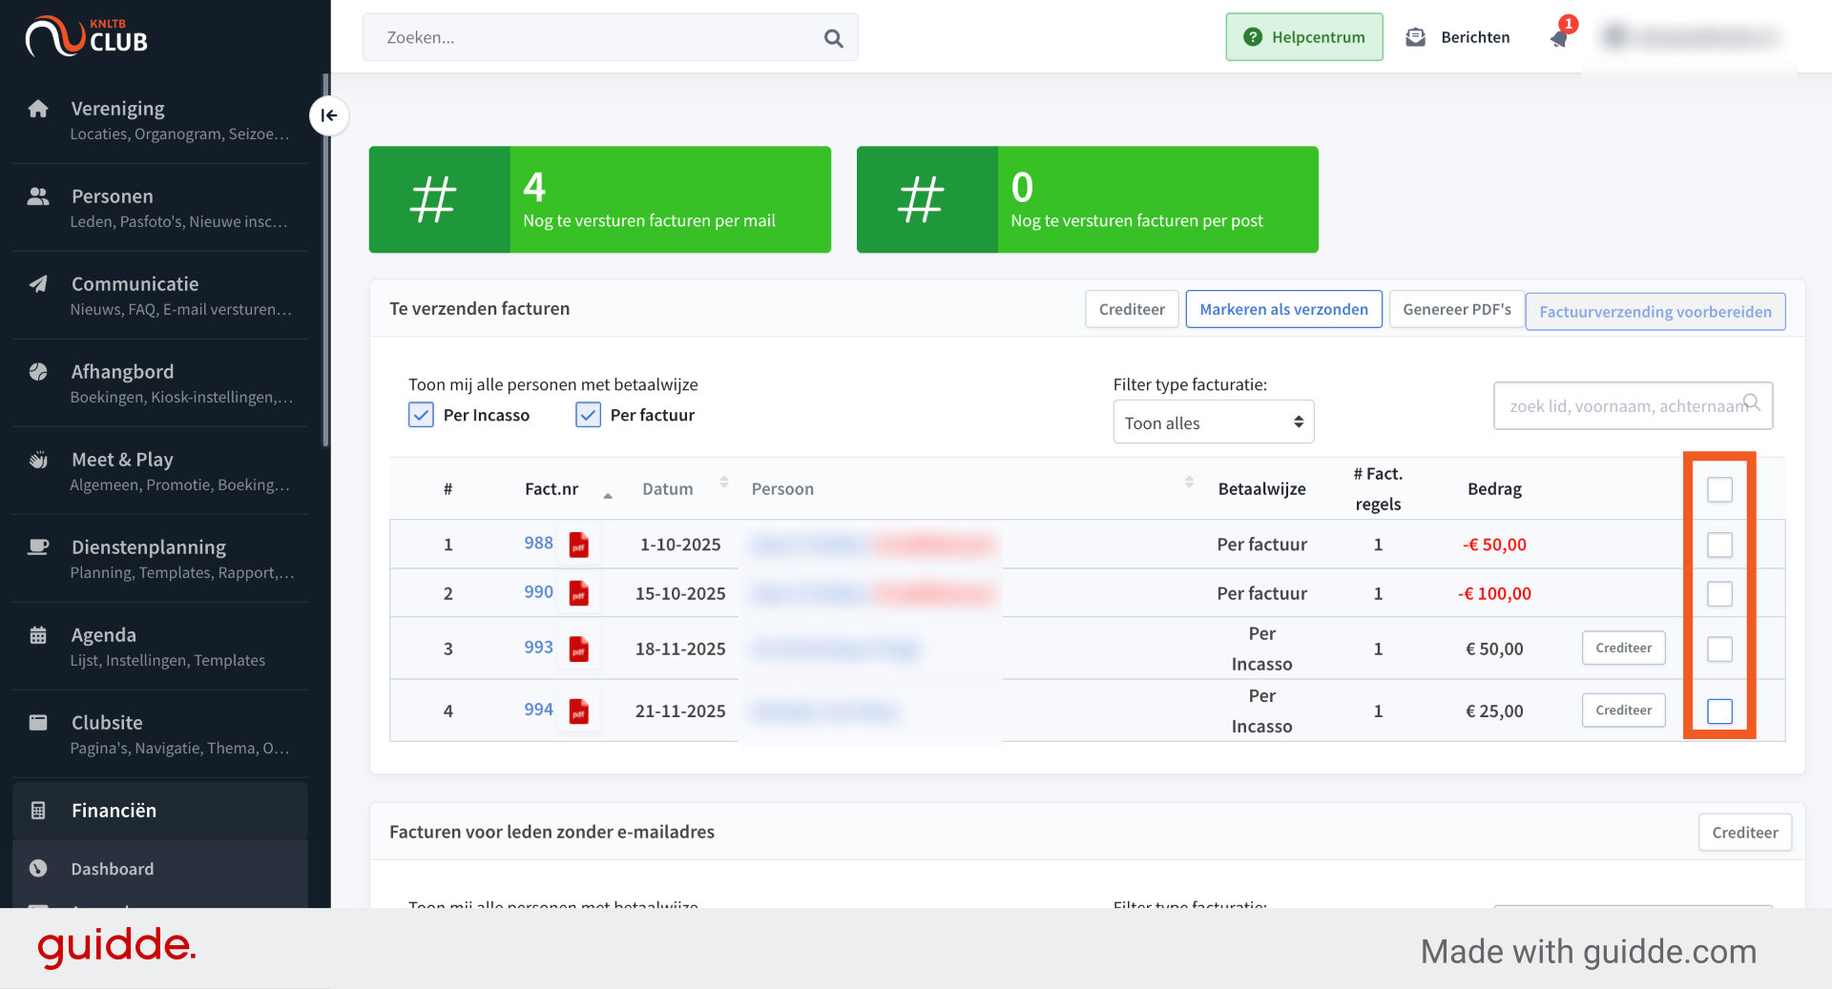Click the Helpcentrum button
Image resolution: width=1832 pixels, height=989 pixels.
click(x=1303, y=37)
